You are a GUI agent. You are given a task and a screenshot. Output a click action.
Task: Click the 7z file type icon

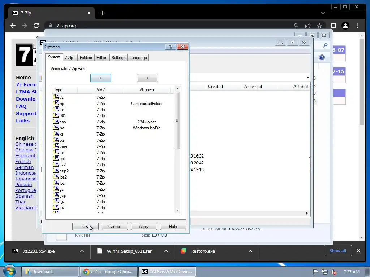[x=56, y=97]
